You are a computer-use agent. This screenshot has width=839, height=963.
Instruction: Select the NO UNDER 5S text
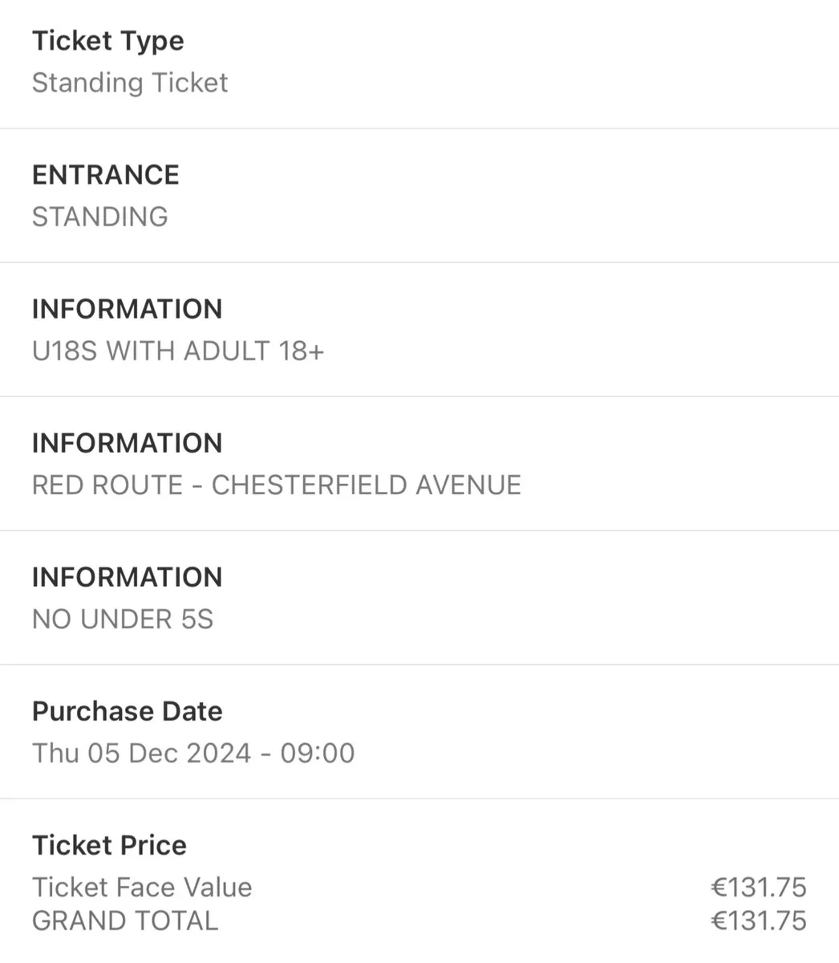(x=123, y=619)
